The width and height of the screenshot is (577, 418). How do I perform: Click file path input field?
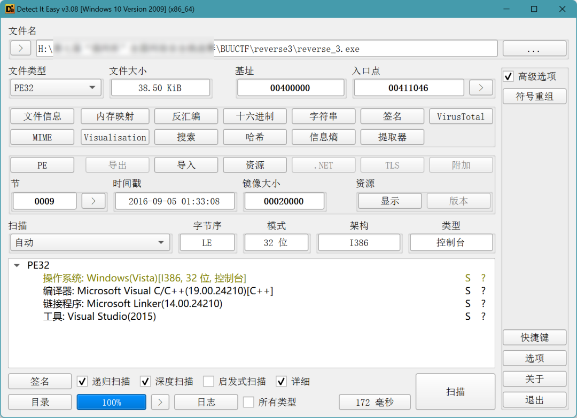point(267,48)
